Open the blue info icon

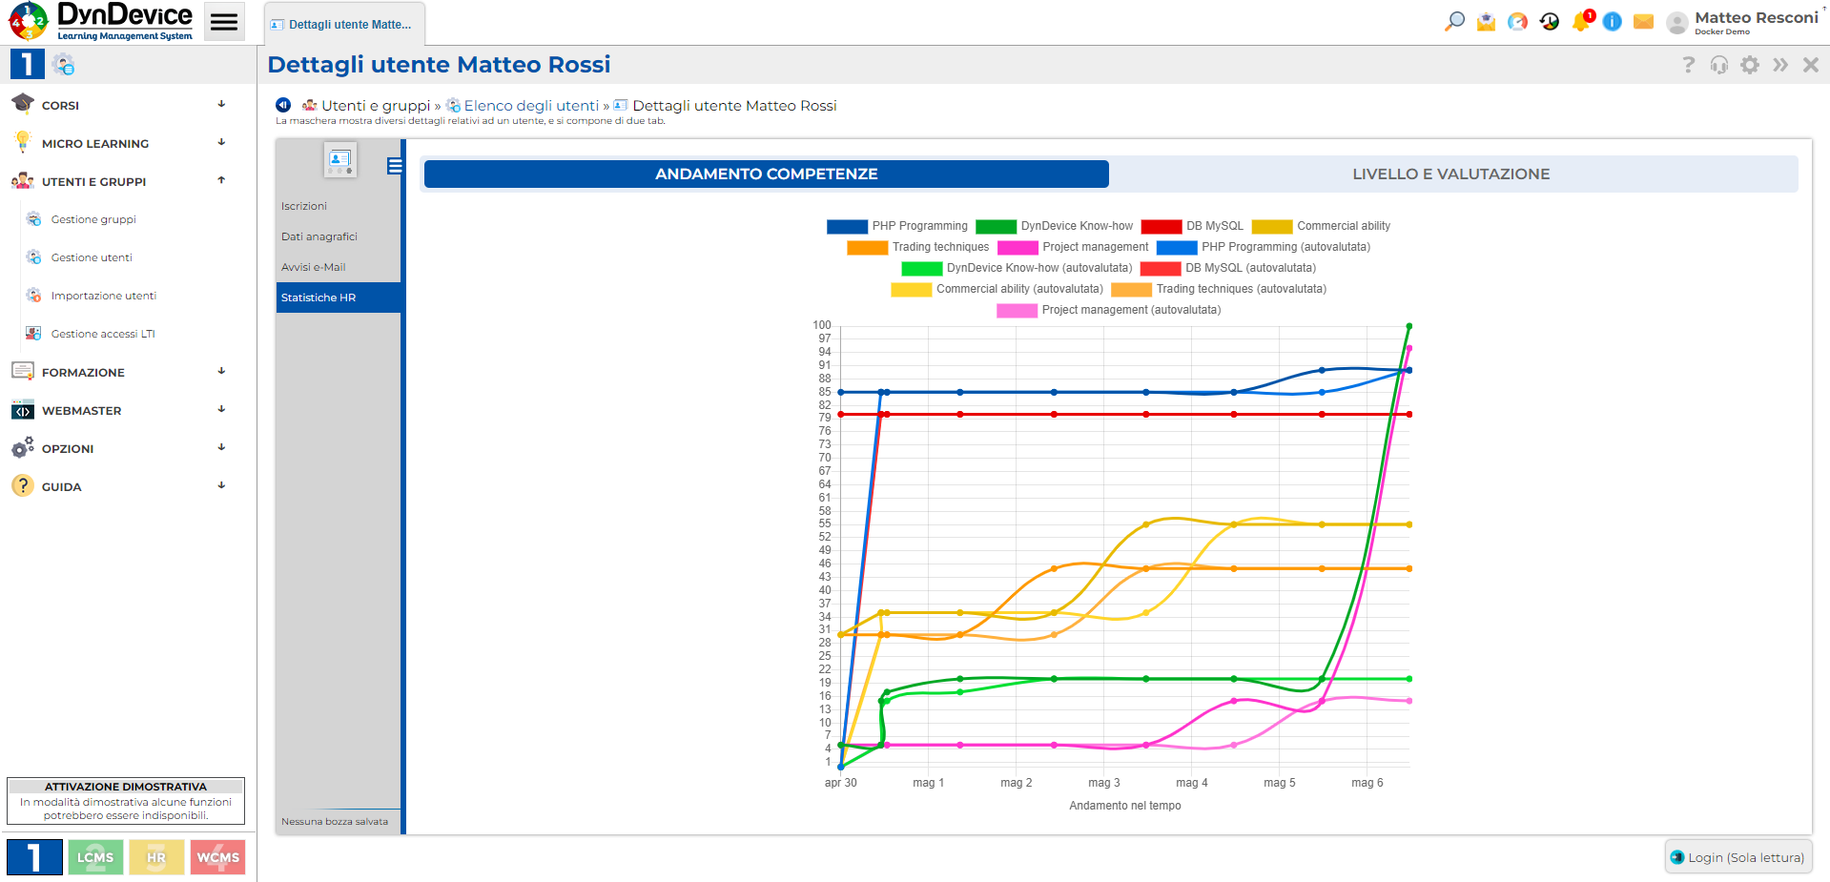point(1613,21)
